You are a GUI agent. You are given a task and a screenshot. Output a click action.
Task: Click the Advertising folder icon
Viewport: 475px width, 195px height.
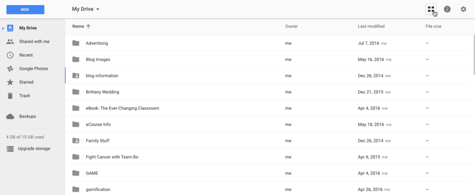76,43
